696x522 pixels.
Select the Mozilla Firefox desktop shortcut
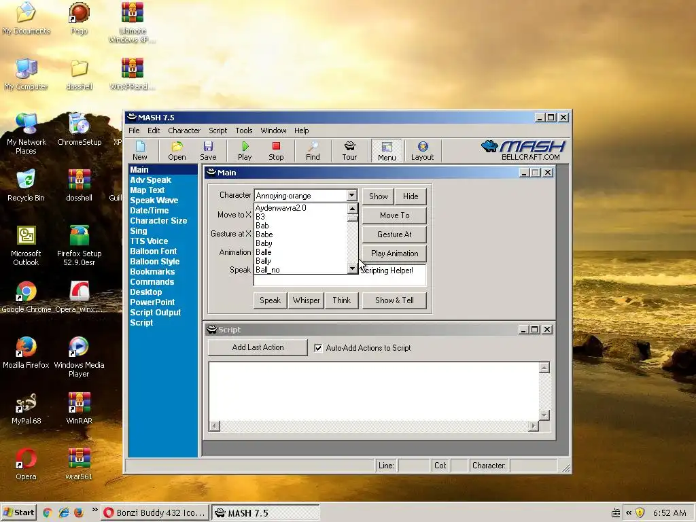(26, 353)
